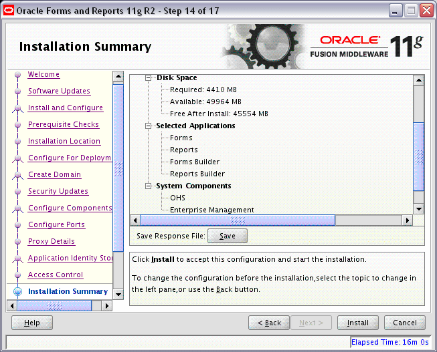Click the steps pane scroll-up arrow
This screenshot has height=352, width=437.
click(x=118, y=76)
